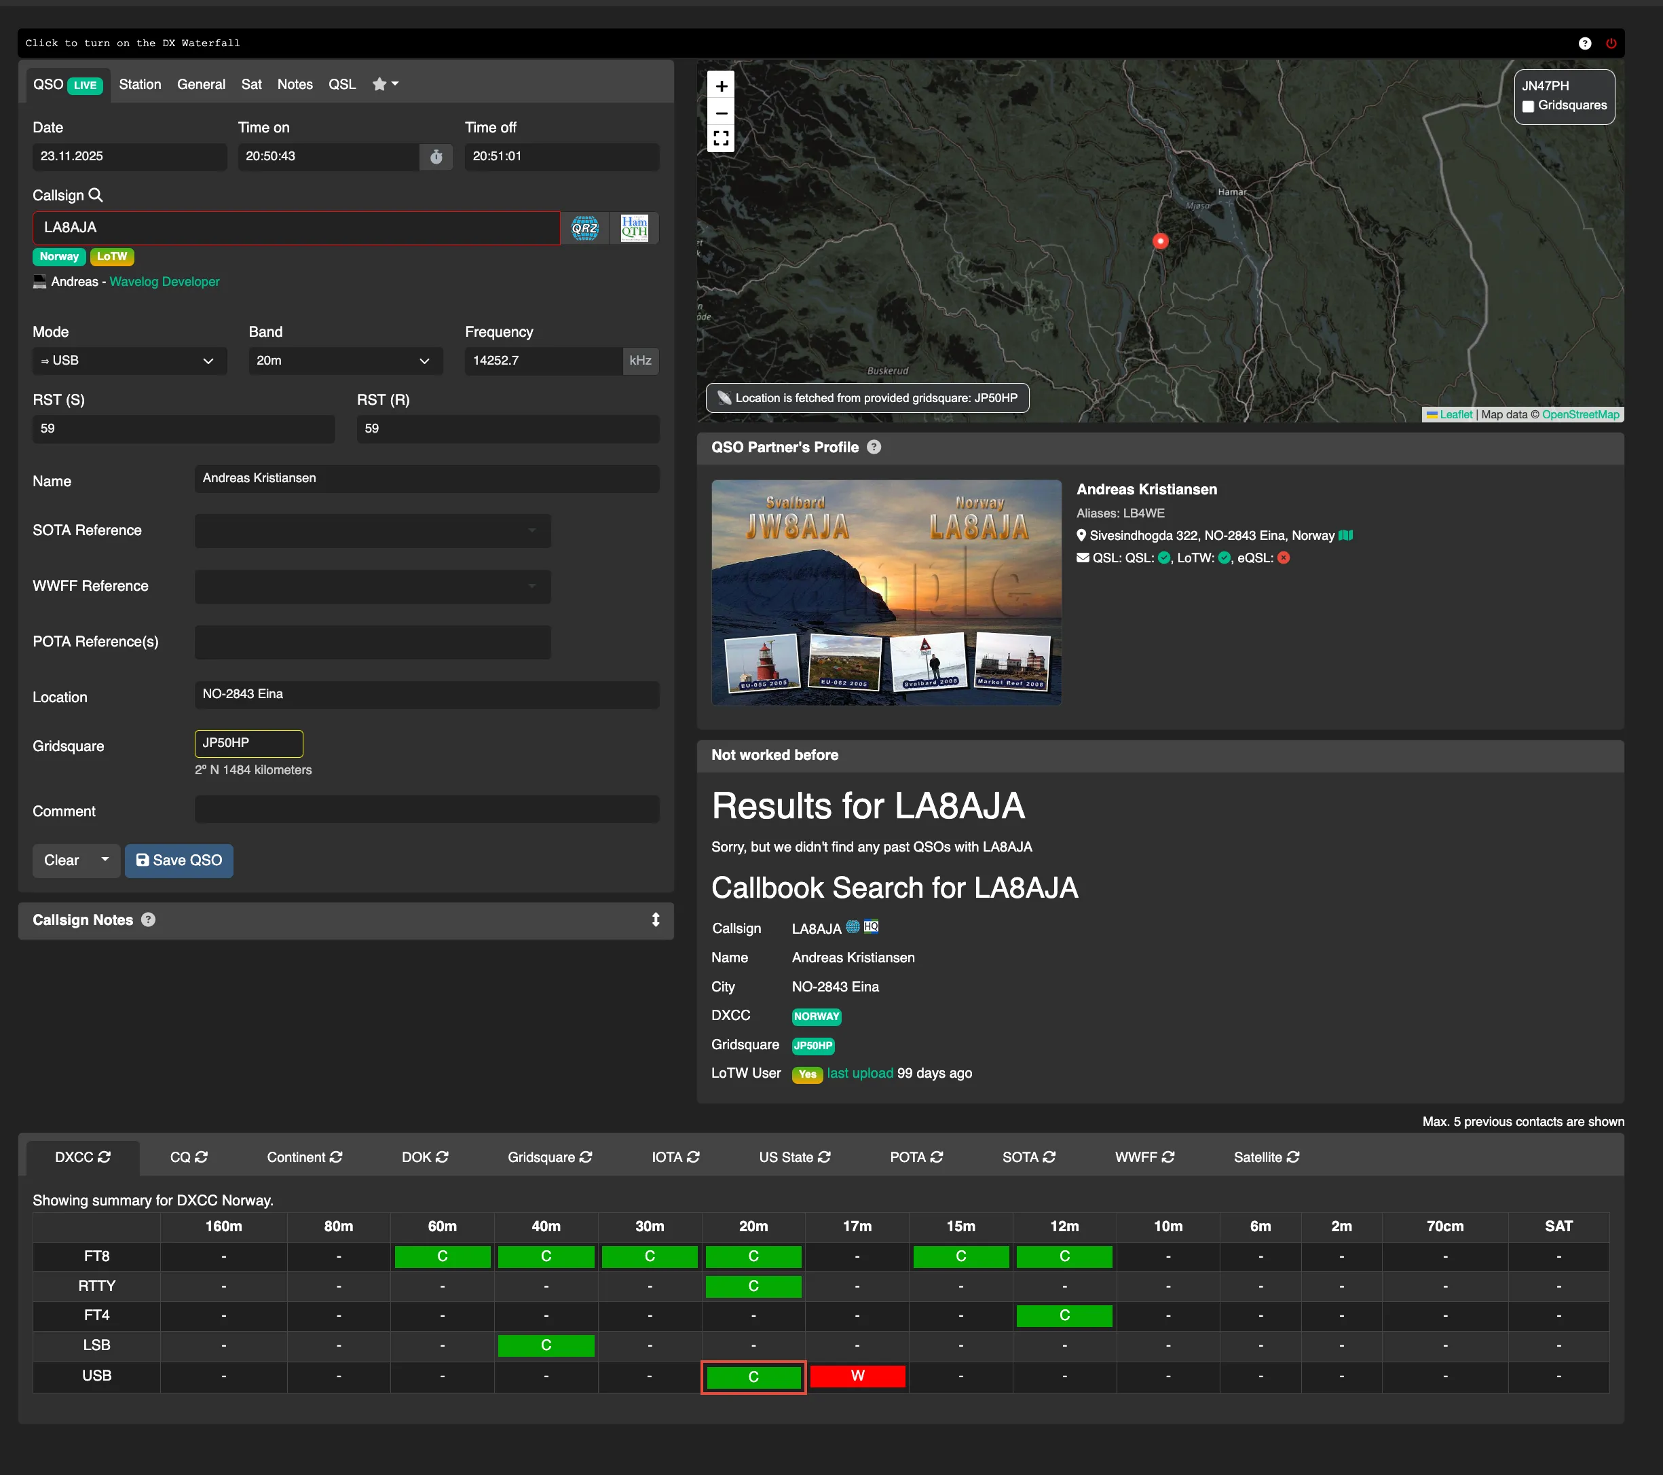The image size is (1663, 1475).
Task: Open the HamQTH lookup icon
Action: click(x=634, y=228)
